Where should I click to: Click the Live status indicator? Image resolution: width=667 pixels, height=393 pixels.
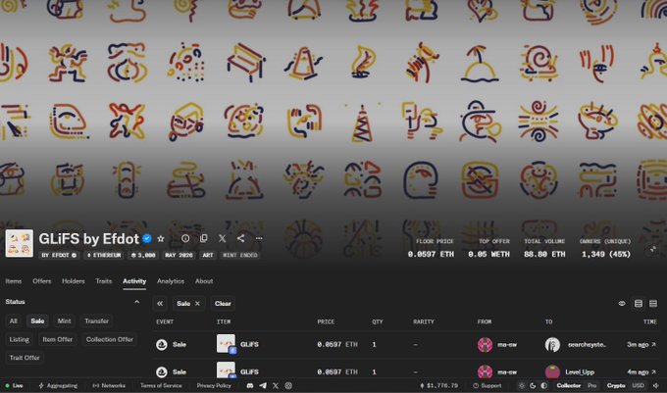[x=14, y=386]
